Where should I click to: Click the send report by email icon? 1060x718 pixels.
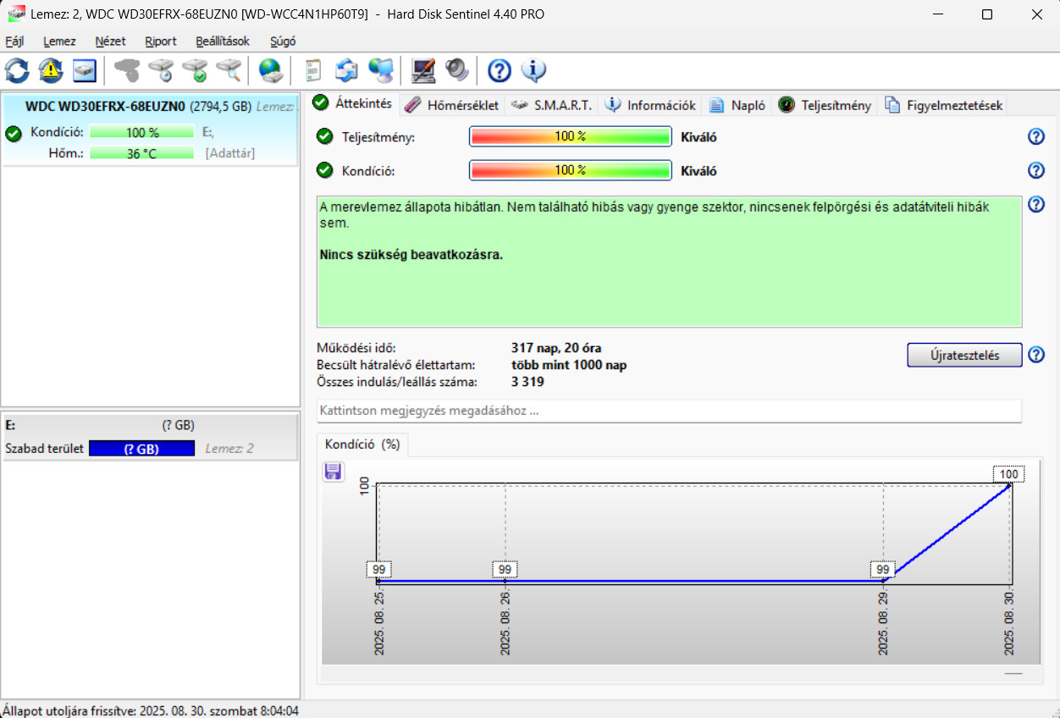[347, 70]
